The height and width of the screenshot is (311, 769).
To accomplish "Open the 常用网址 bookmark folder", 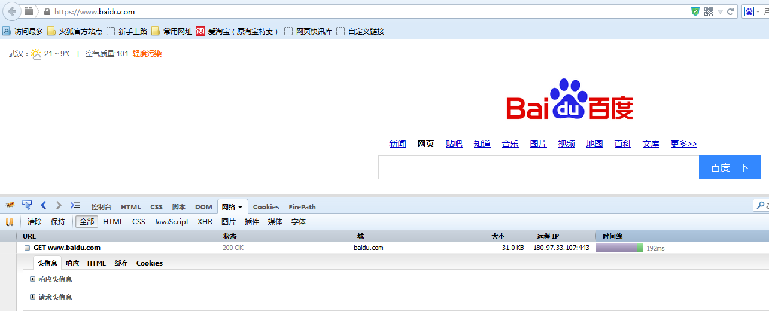I will click(172, 31).
